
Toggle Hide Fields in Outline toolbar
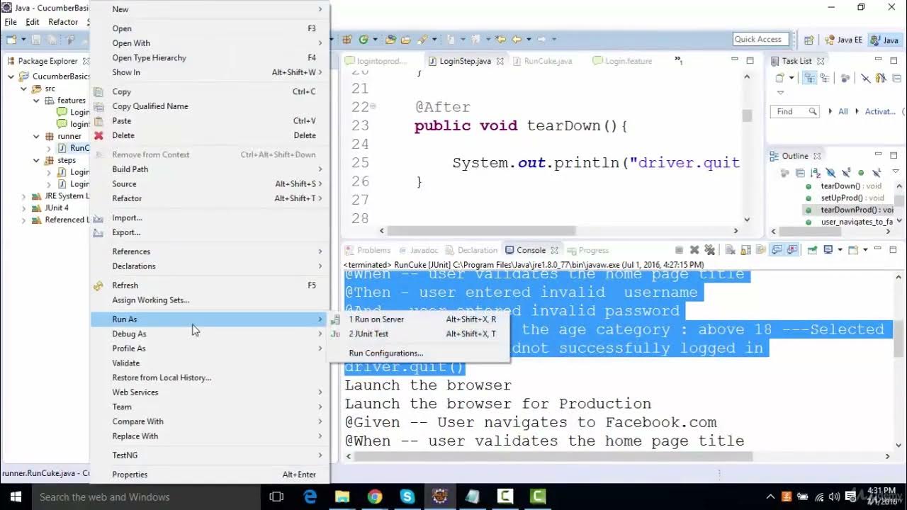pos(830,173)
